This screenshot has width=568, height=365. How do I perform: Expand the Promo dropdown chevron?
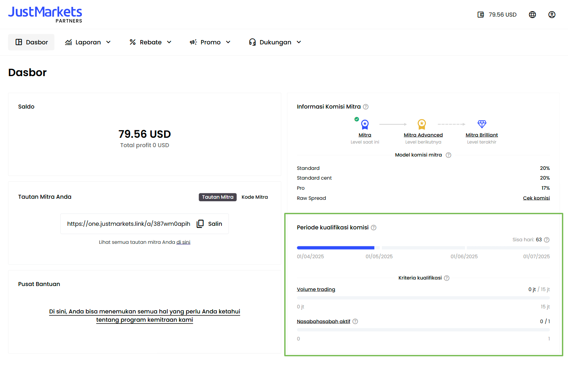coord(228,42)
